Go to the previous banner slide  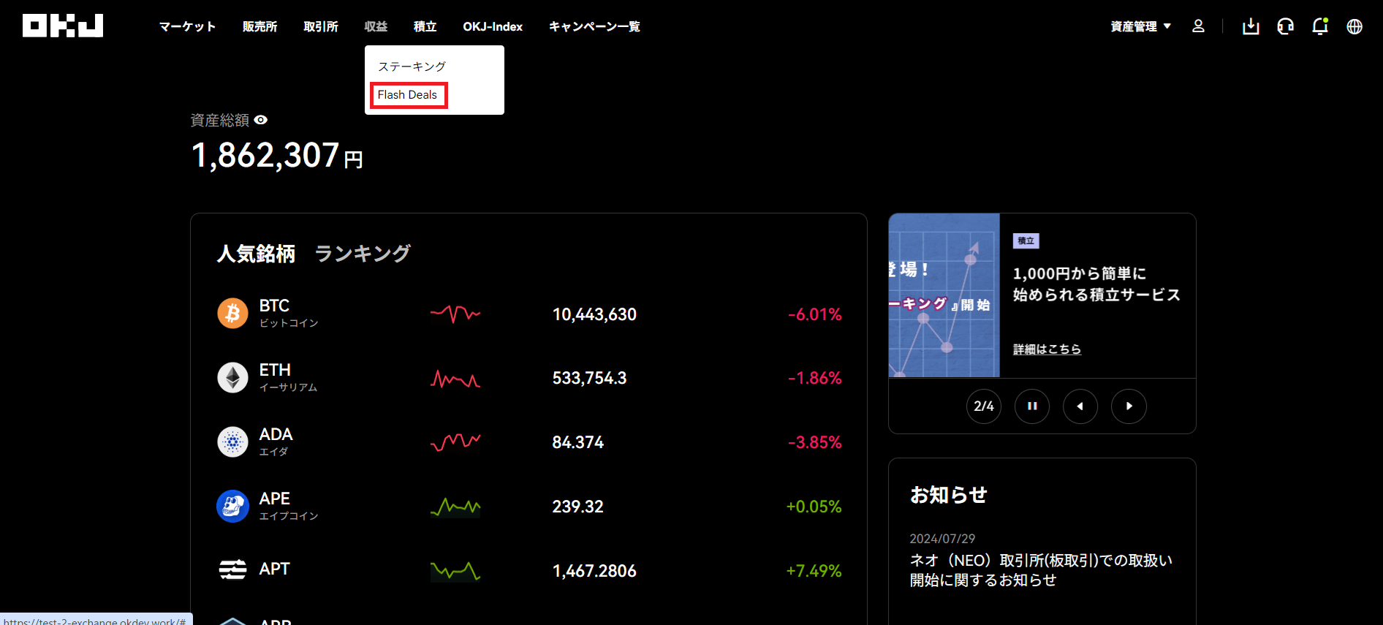click(1080, 406)
